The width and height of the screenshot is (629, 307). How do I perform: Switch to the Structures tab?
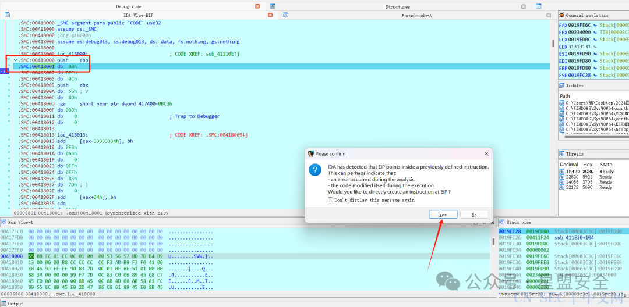click(398, 6)
